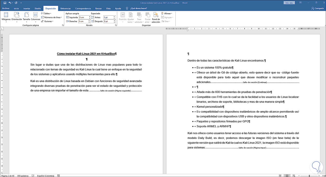Click the Salto de sección (Continua) marker
This screenshot has height=177, width=326.
tap(255, 82)
